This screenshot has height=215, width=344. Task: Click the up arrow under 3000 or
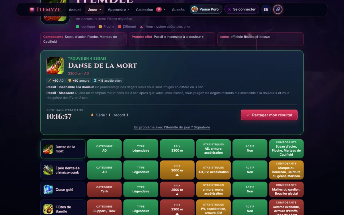177,175
